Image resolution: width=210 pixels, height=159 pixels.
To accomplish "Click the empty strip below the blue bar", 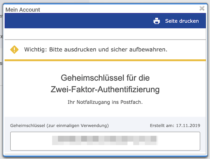I will 105,34.
